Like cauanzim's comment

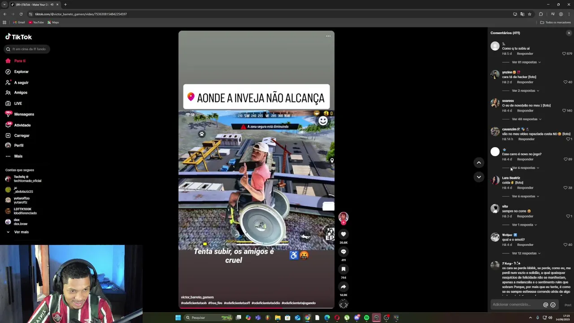tap(568, 139)
